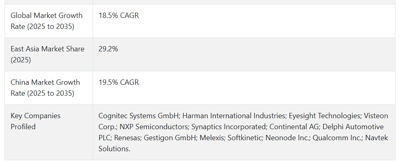Image resolution: width=400 pixels, height=161 pixels.
Task: Click Melexis company name
Action: pos(211,138)
